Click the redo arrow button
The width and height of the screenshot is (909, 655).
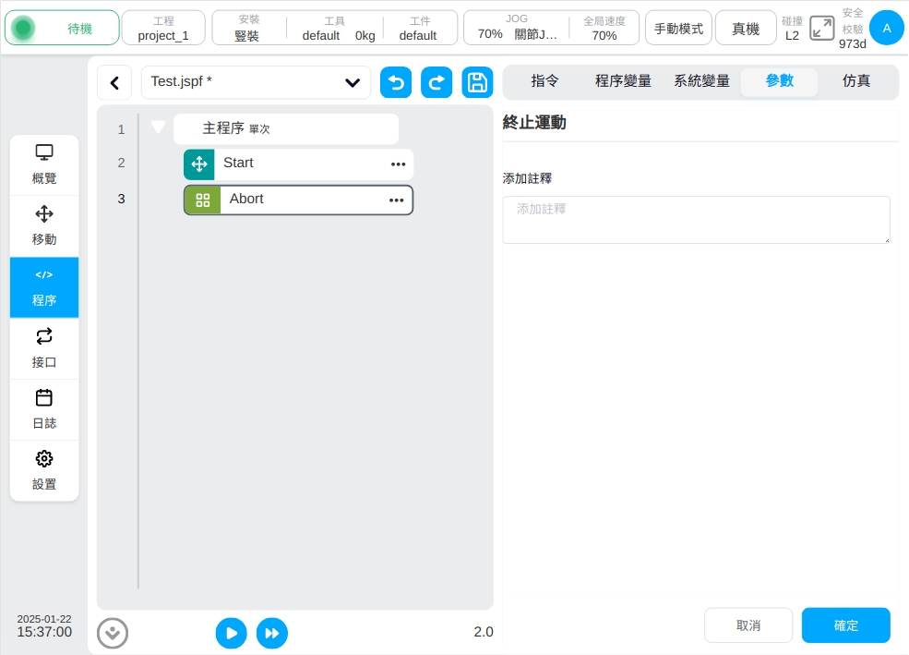point(437,82)
